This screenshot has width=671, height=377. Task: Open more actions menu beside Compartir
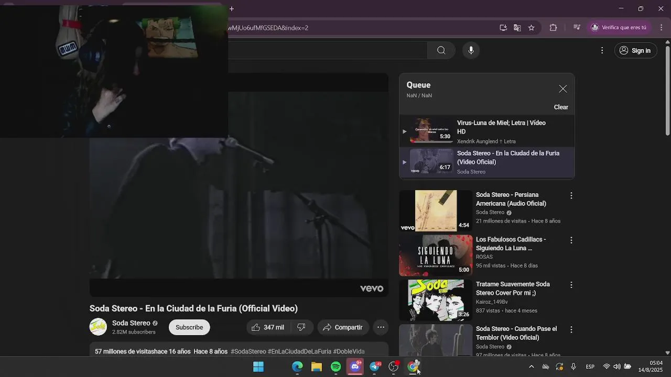click(x=381, y=327)
